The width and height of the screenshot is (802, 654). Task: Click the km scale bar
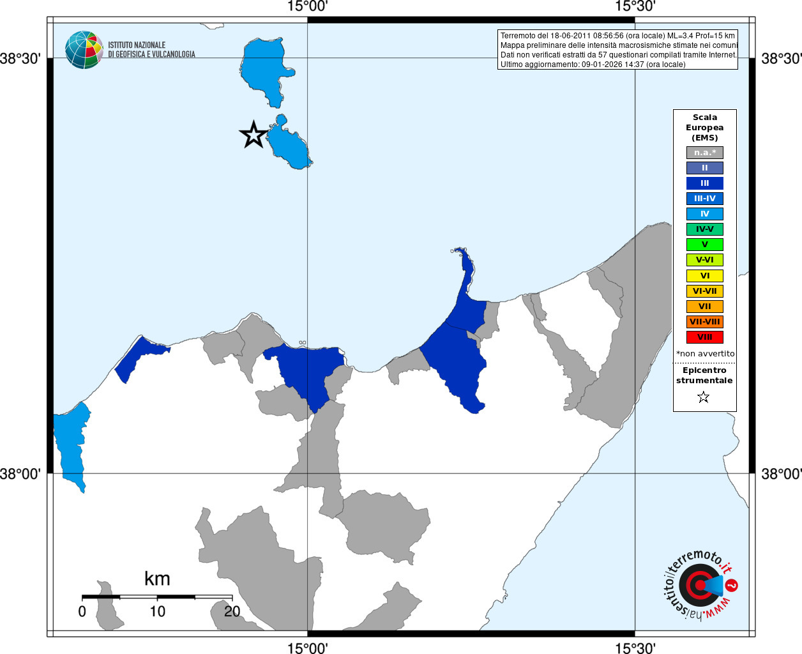click(157, 597)
